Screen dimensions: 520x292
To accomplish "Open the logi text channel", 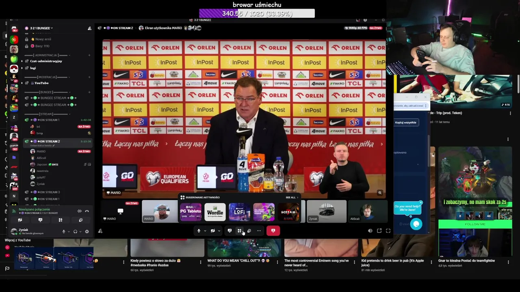I will (33, 68).
